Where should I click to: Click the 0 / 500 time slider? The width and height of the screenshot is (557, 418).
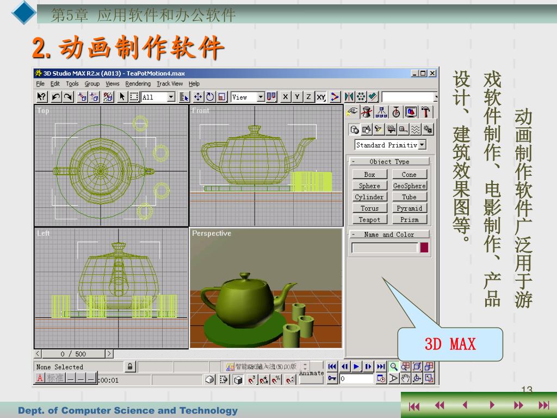pyautogui.click(x=73, y=354)
